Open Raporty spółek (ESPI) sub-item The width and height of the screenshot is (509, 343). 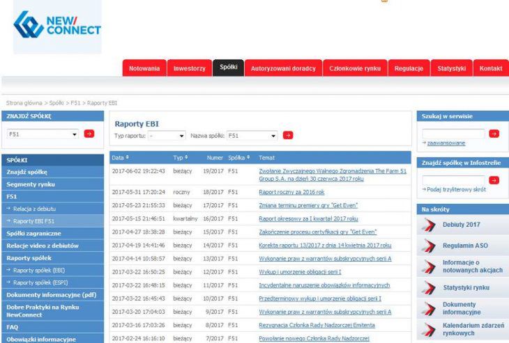(52, 282)
